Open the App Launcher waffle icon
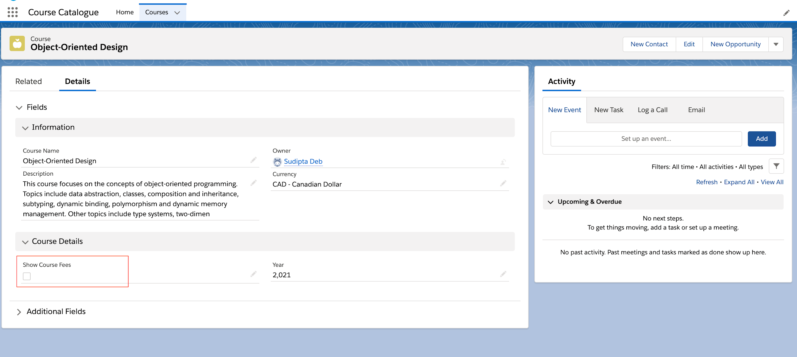 [12, 12]
